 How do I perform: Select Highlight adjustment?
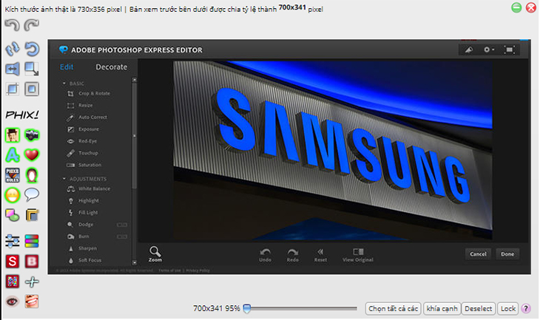pyautogui.click(x=83, y=200)
